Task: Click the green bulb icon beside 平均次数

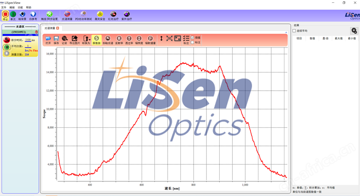Action: pos(7,47)
